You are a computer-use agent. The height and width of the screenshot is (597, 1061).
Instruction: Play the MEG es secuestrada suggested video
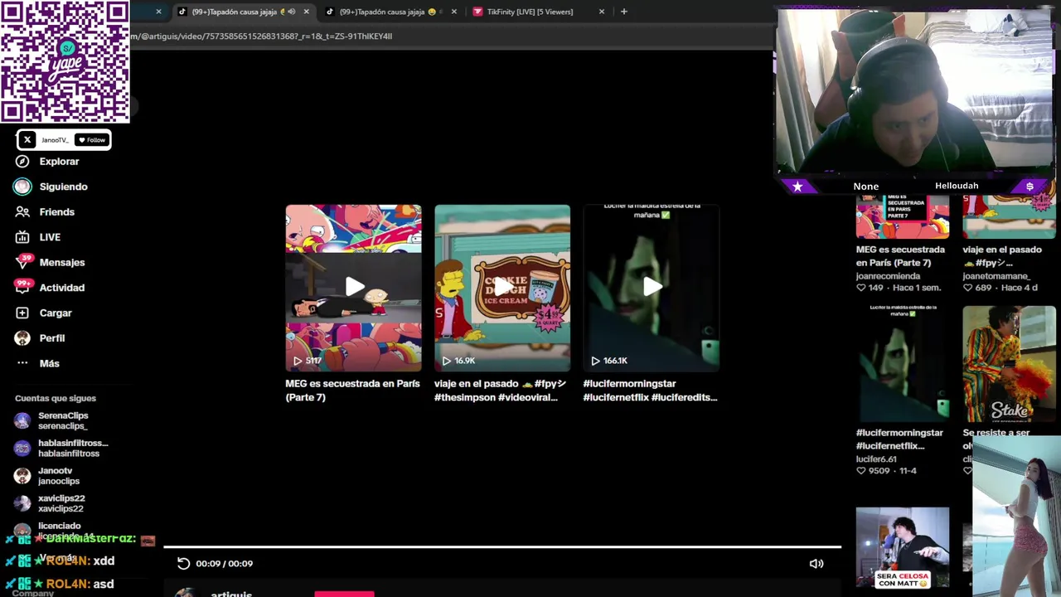tap(354, 287)
